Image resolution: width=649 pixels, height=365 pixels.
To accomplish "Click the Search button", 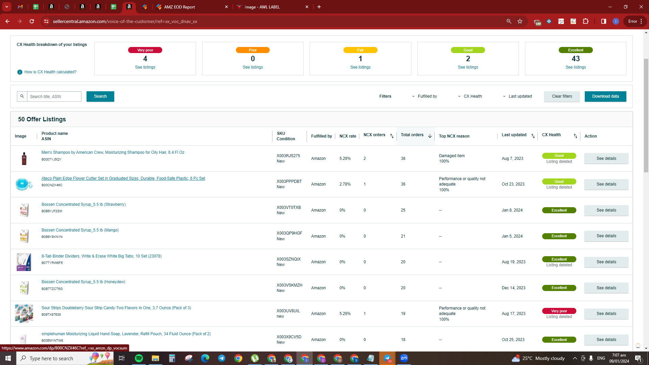I will (100, 96).
